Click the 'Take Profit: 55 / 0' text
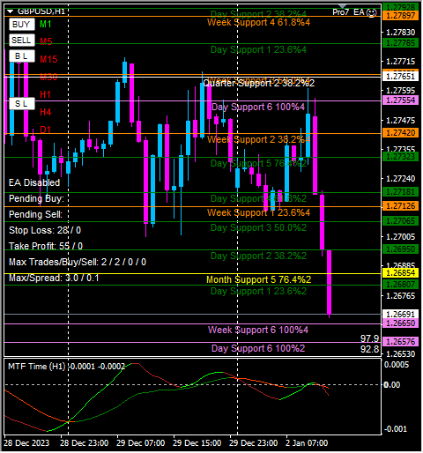 tap(46, 246)
